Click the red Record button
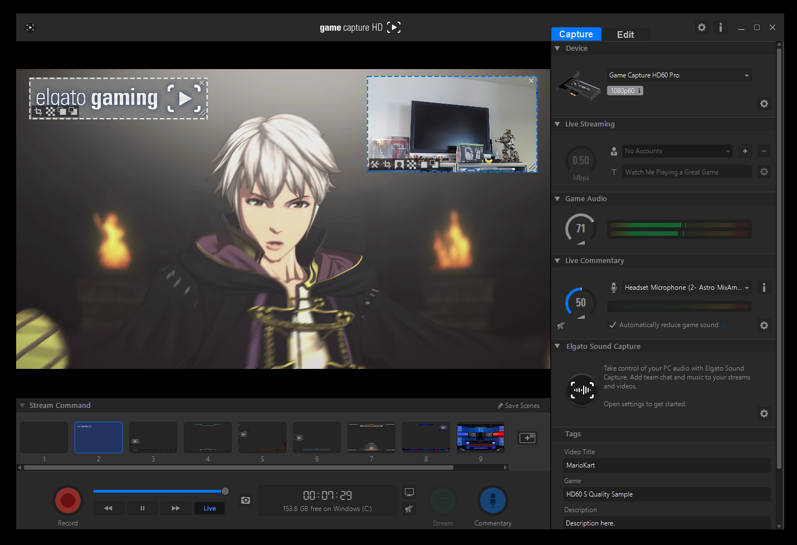This screenshot has height=545, width=797. tap(68, 500)
